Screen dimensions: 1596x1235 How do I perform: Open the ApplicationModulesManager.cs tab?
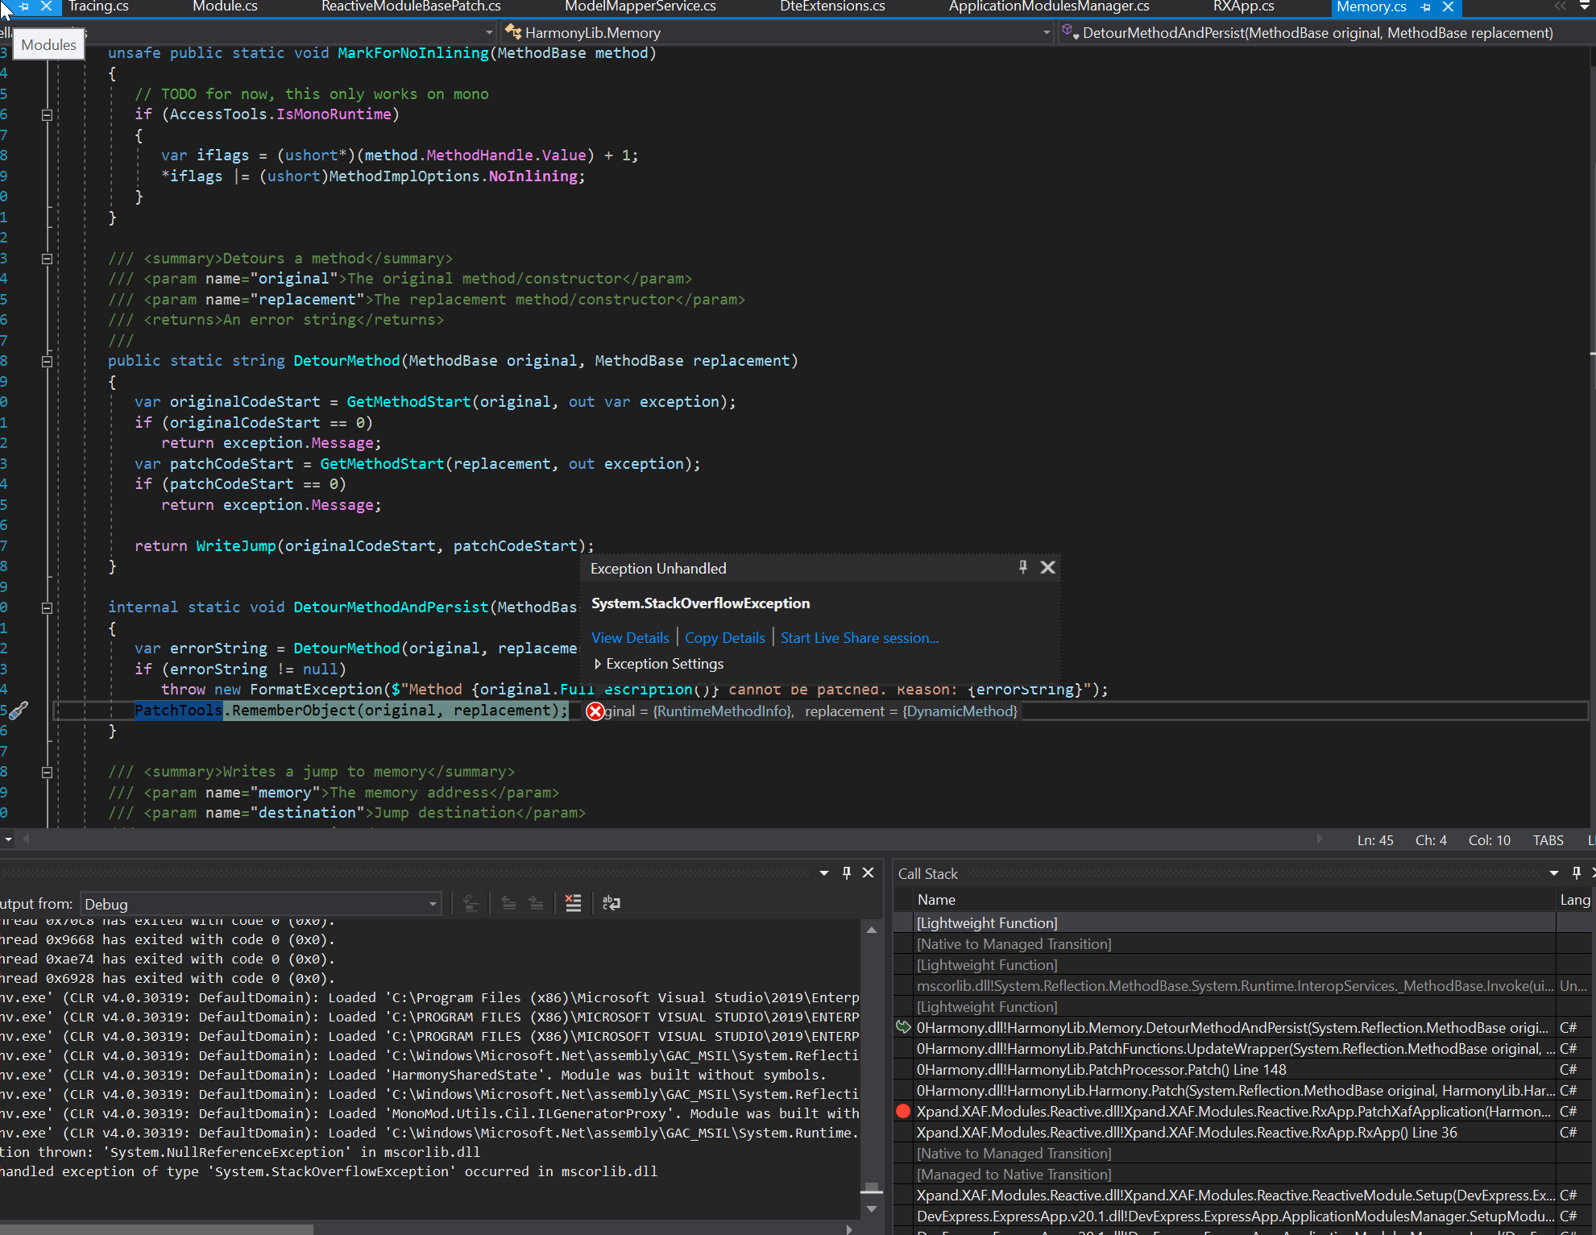(1047, 6)
